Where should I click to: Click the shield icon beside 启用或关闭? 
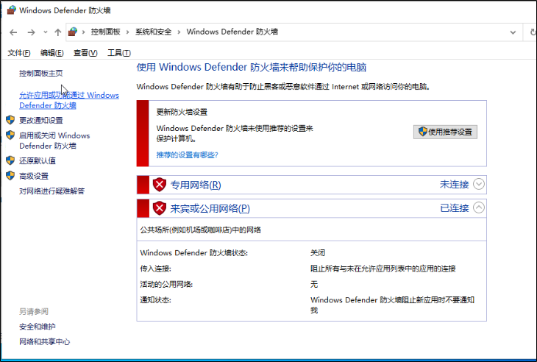(10, 135)
